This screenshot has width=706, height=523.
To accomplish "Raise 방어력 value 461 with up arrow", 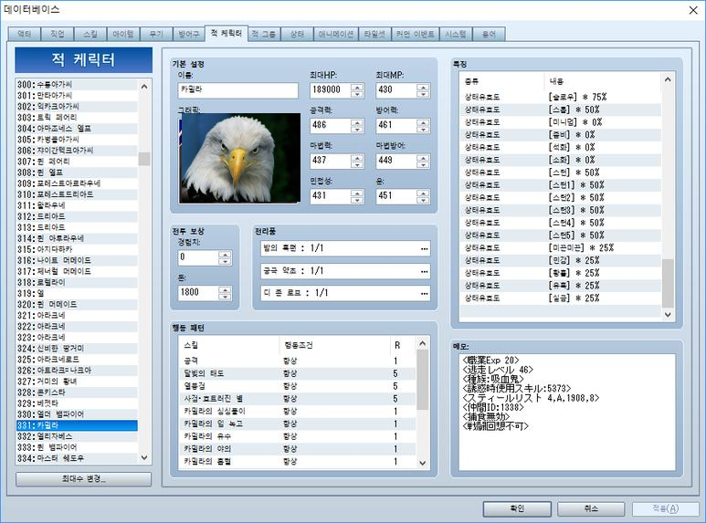I will pyautogui.click(x=423, y=122).
